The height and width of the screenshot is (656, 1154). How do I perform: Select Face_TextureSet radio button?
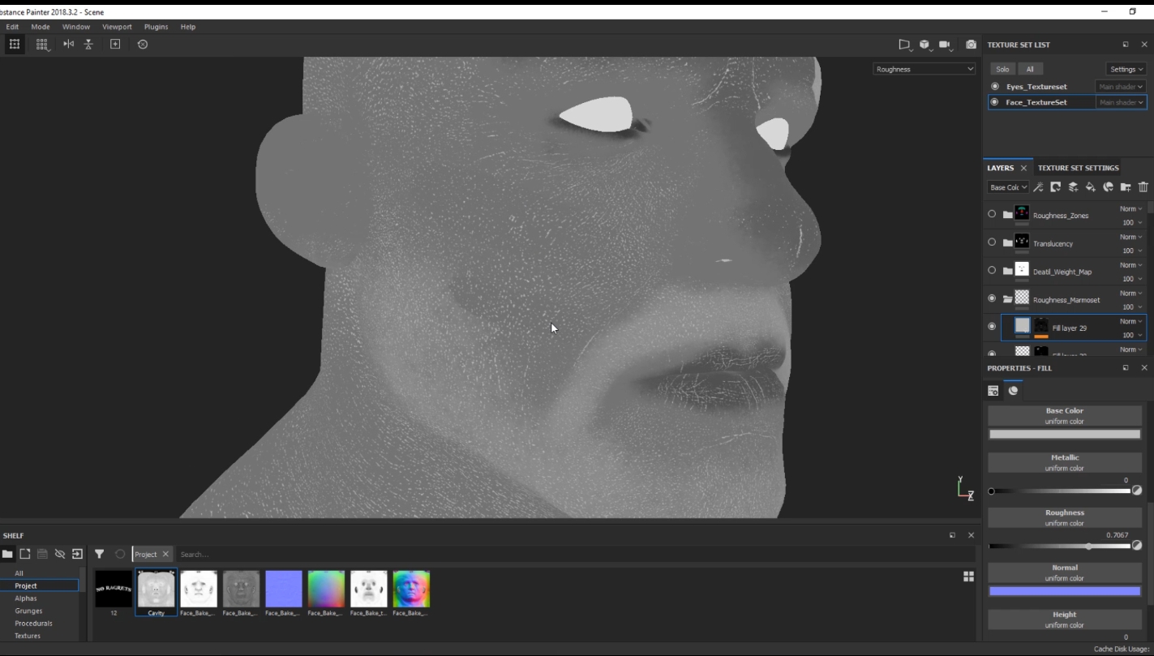click(995, 102)
